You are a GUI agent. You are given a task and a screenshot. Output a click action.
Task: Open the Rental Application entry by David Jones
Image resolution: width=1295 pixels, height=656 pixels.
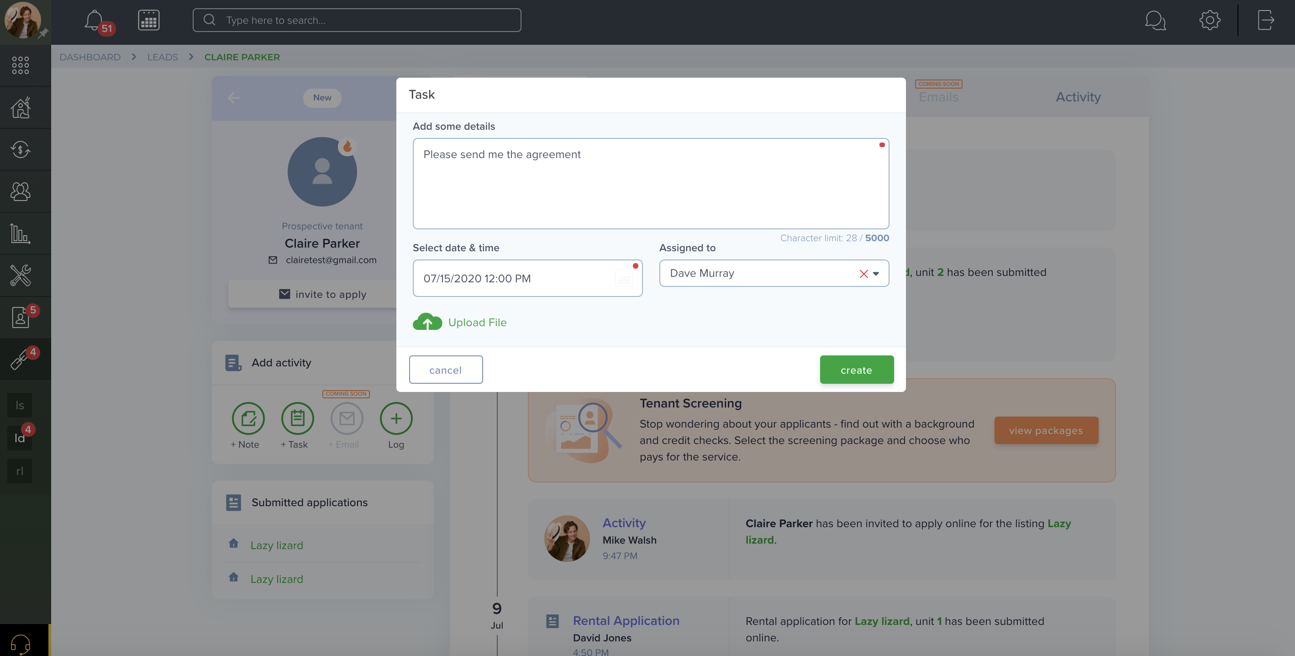click(x=626, y=620)
